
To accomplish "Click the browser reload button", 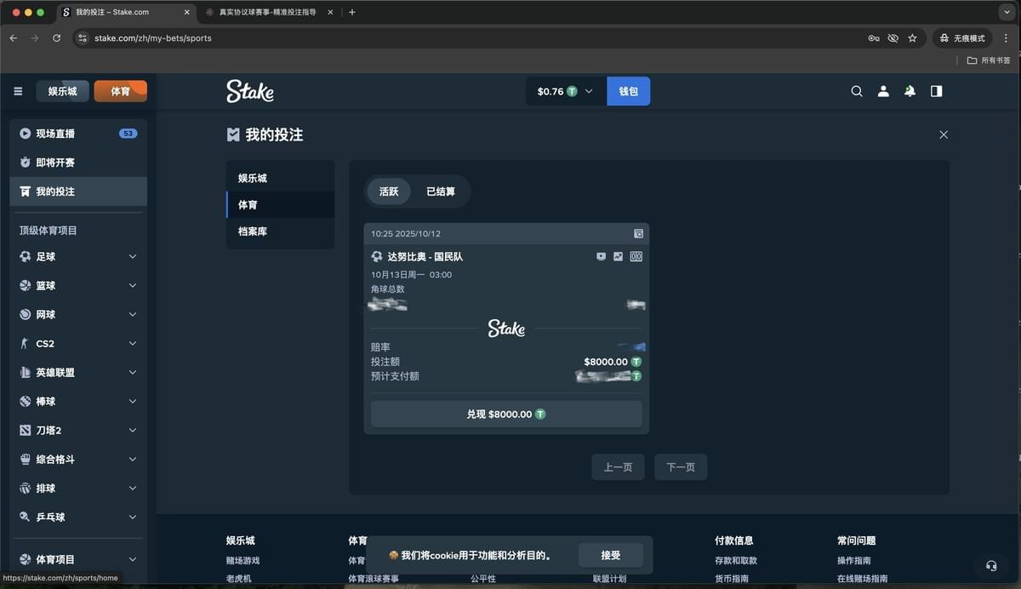I will click(57, 38).
